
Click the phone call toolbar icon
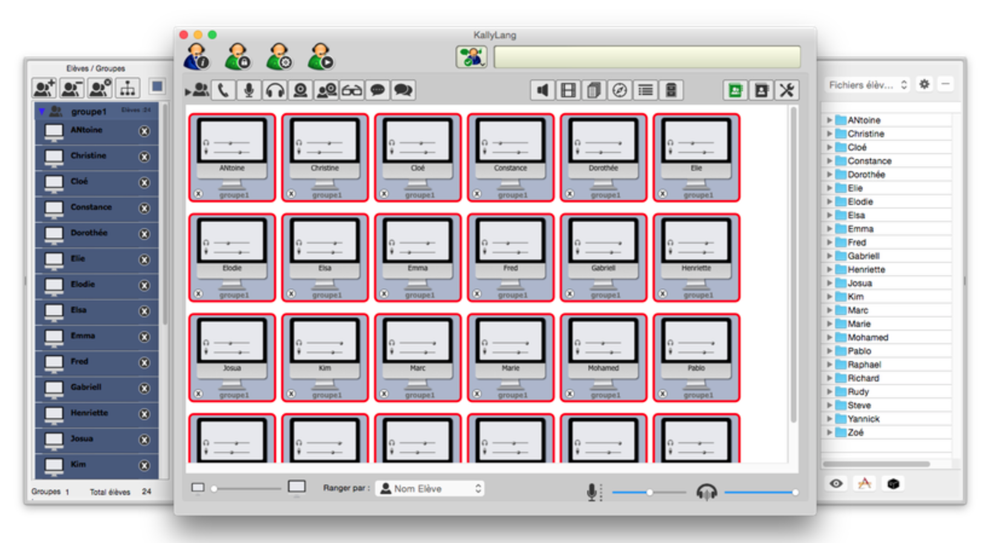tap(223, 91)
